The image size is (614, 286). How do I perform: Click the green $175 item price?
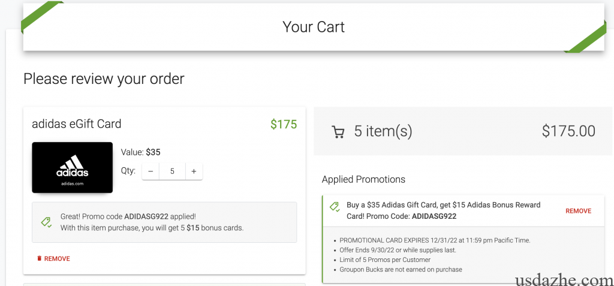click(283, 125)
